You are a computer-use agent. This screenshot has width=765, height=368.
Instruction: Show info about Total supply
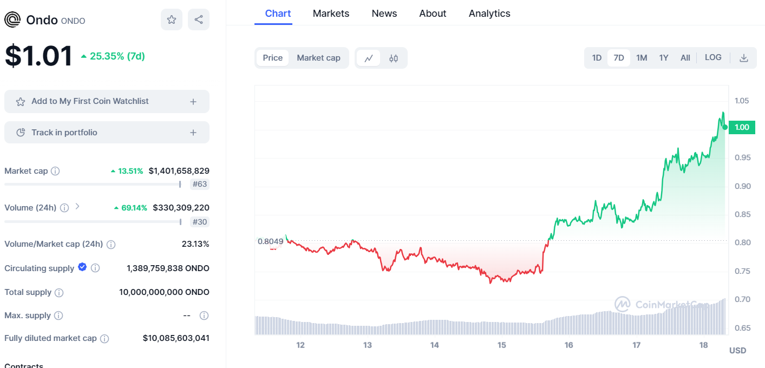click(x=59, y=293)
